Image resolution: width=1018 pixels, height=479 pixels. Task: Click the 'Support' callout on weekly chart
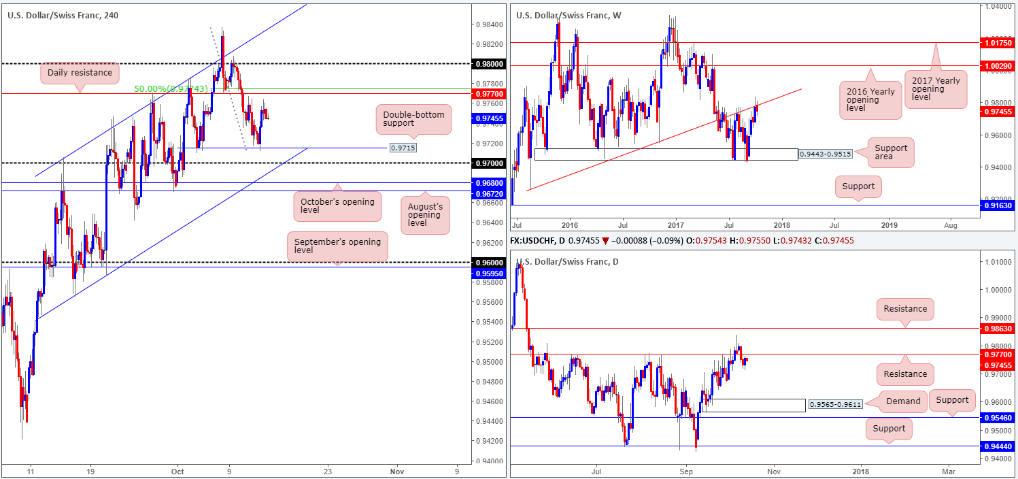858,185
